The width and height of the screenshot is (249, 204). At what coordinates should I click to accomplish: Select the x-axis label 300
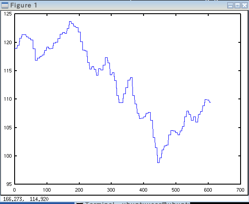[x=111, y=190]
